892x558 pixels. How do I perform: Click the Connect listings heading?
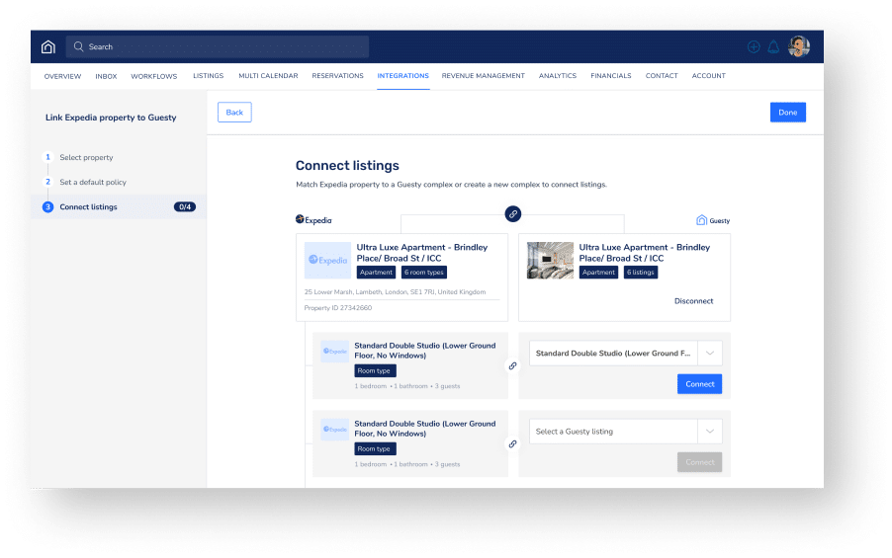347,165
